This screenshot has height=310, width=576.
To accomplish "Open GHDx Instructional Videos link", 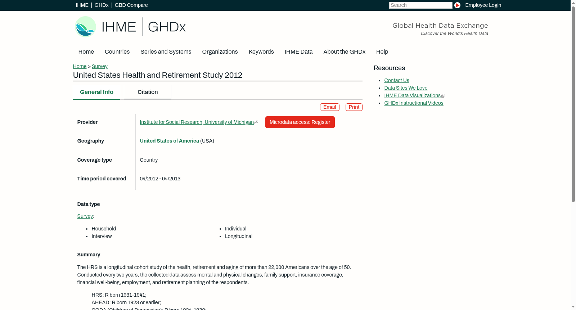I will click(414, 103).
